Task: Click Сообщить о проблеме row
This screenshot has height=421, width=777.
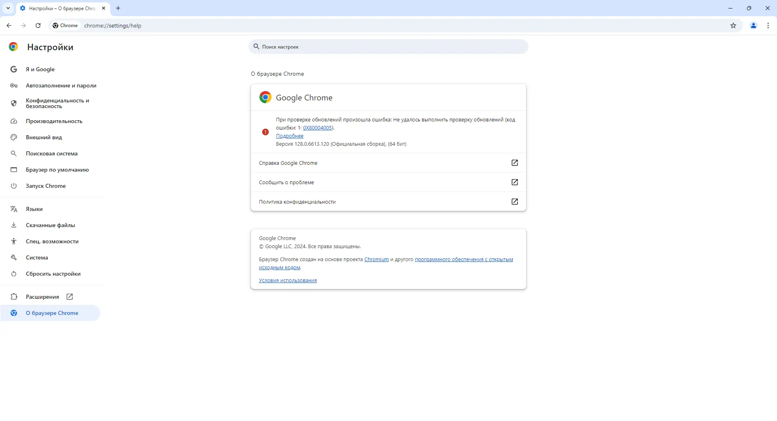Action: [x=388, y=182]
